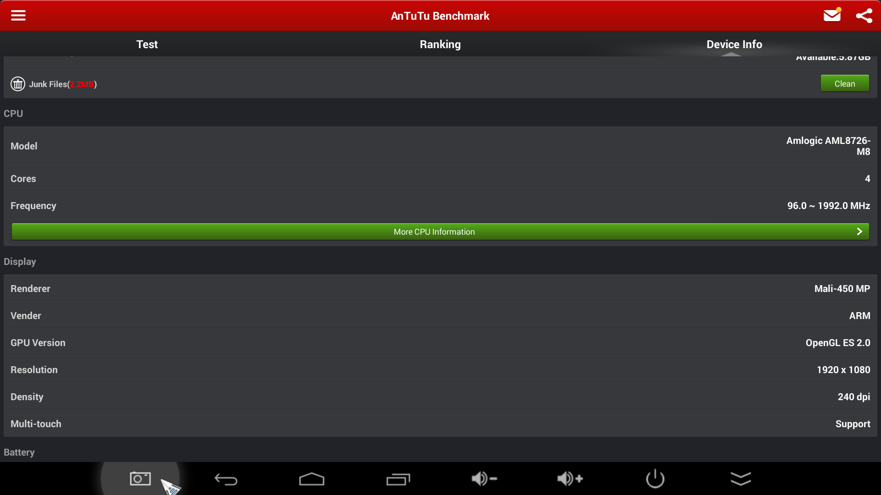Expand the Display section header

[x=20, y=261]
